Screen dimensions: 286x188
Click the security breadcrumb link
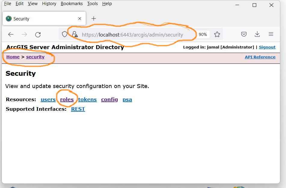pos(35,57)
